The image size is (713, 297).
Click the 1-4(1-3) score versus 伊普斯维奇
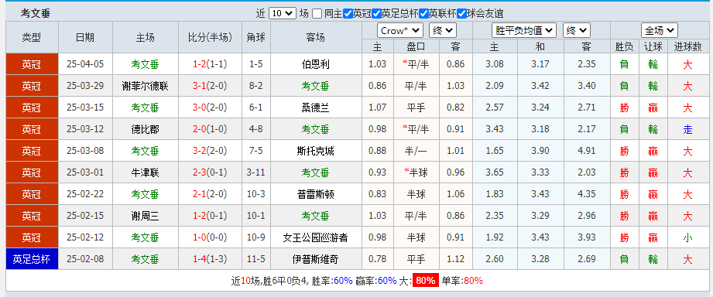210,259
